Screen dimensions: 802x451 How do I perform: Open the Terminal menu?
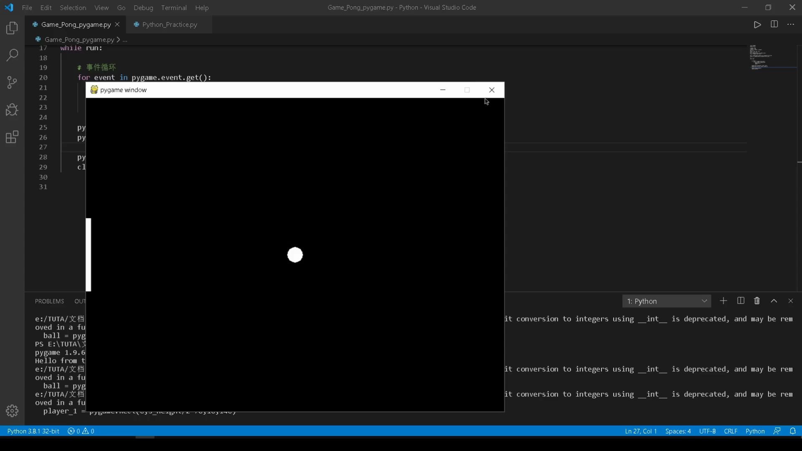coord(174,8)
